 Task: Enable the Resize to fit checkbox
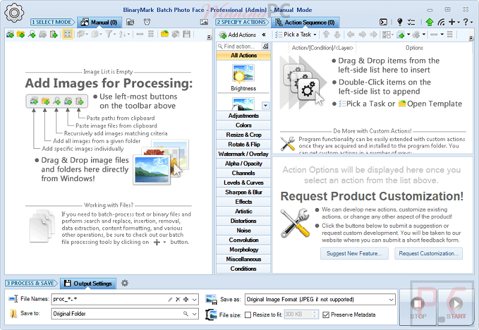(x=248, y=314)
